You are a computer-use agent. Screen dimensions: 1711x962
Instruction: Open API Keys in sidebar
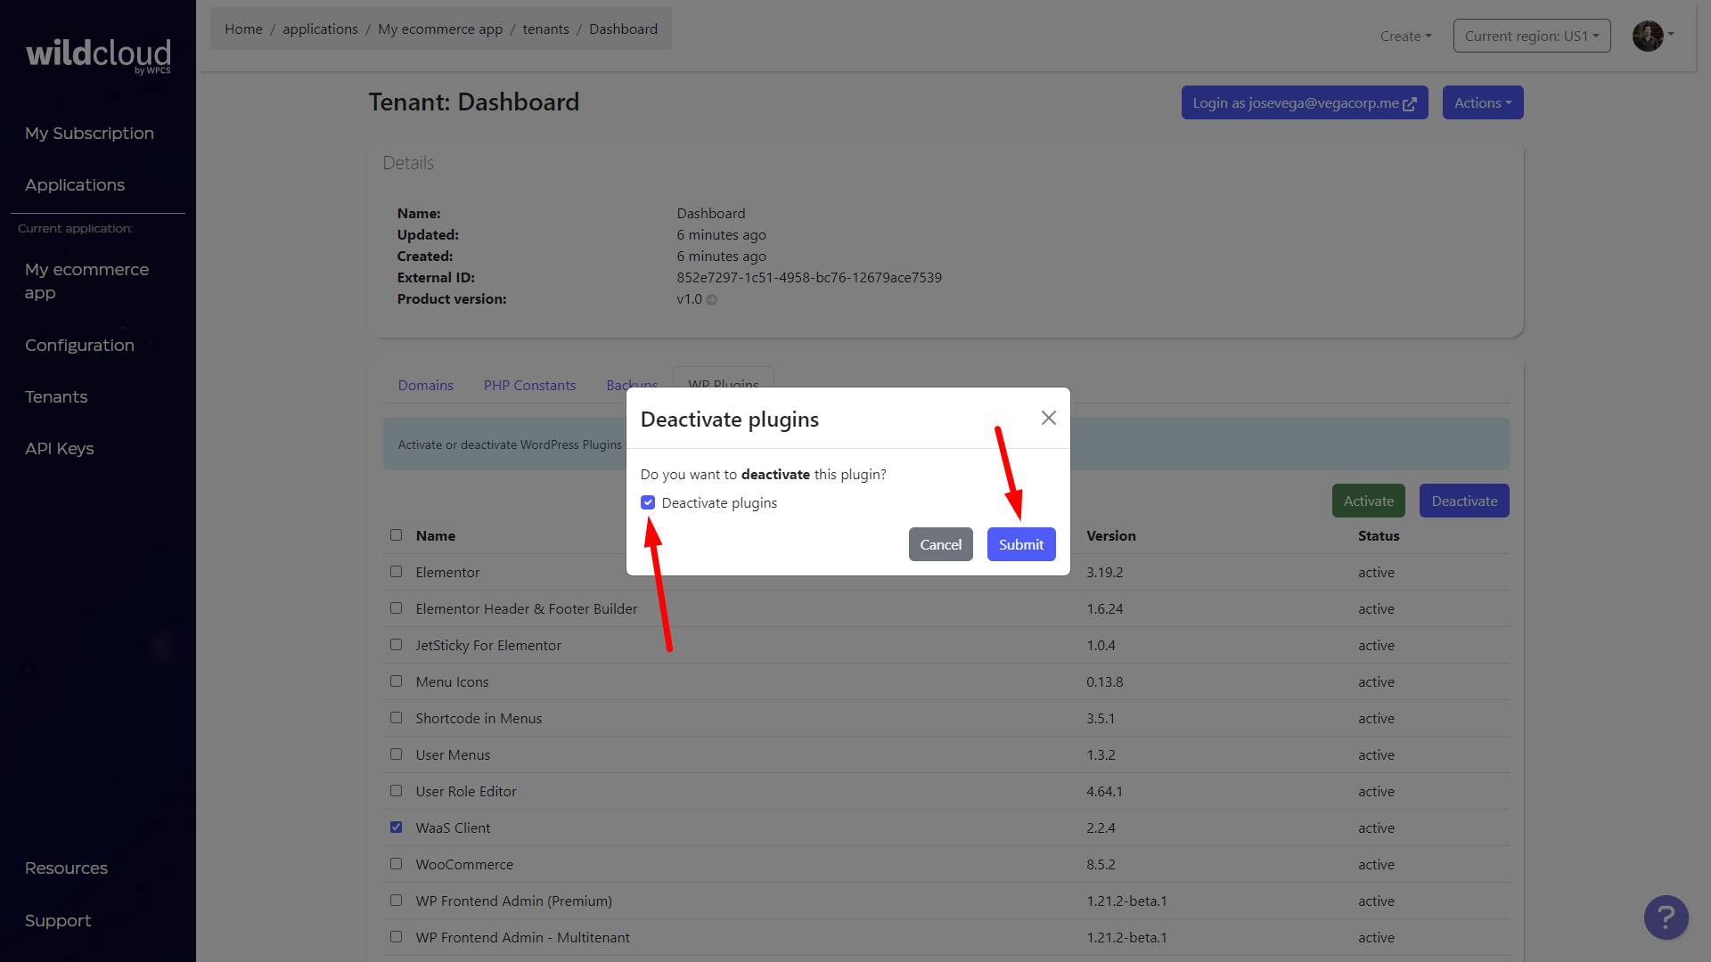59,449
